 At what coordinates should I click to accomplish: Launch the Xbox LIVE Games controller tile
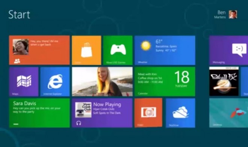[x=118, y=50]
